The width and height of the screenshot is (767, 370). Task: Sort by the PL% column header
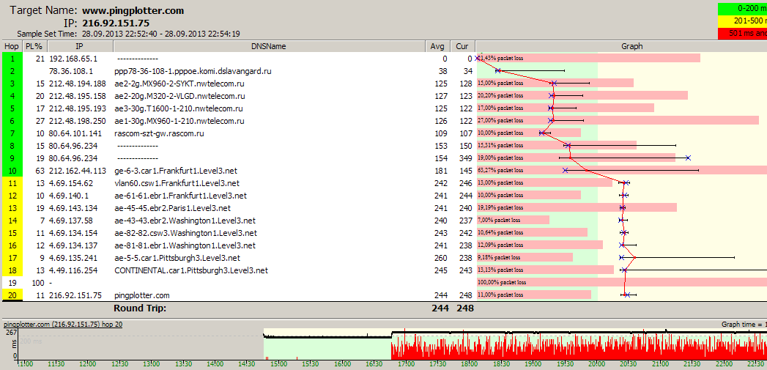34,46
